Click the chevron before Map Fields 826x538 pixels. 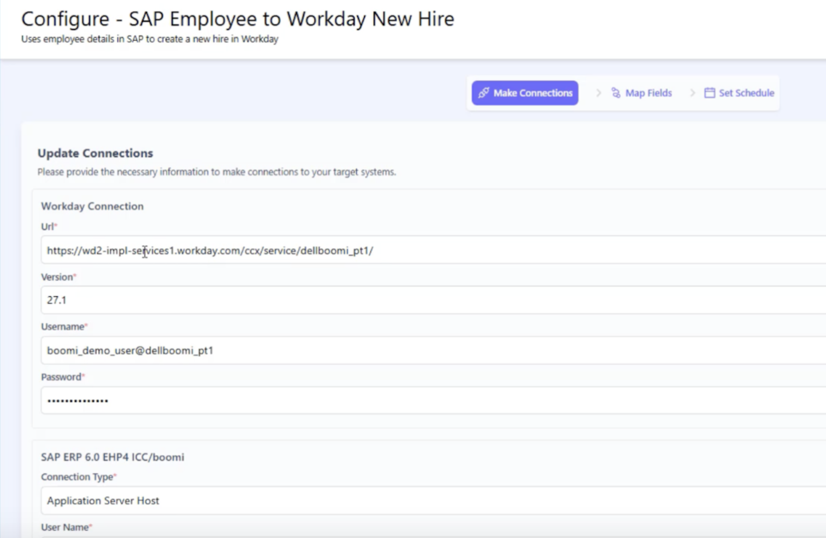[x=598, y=93]
